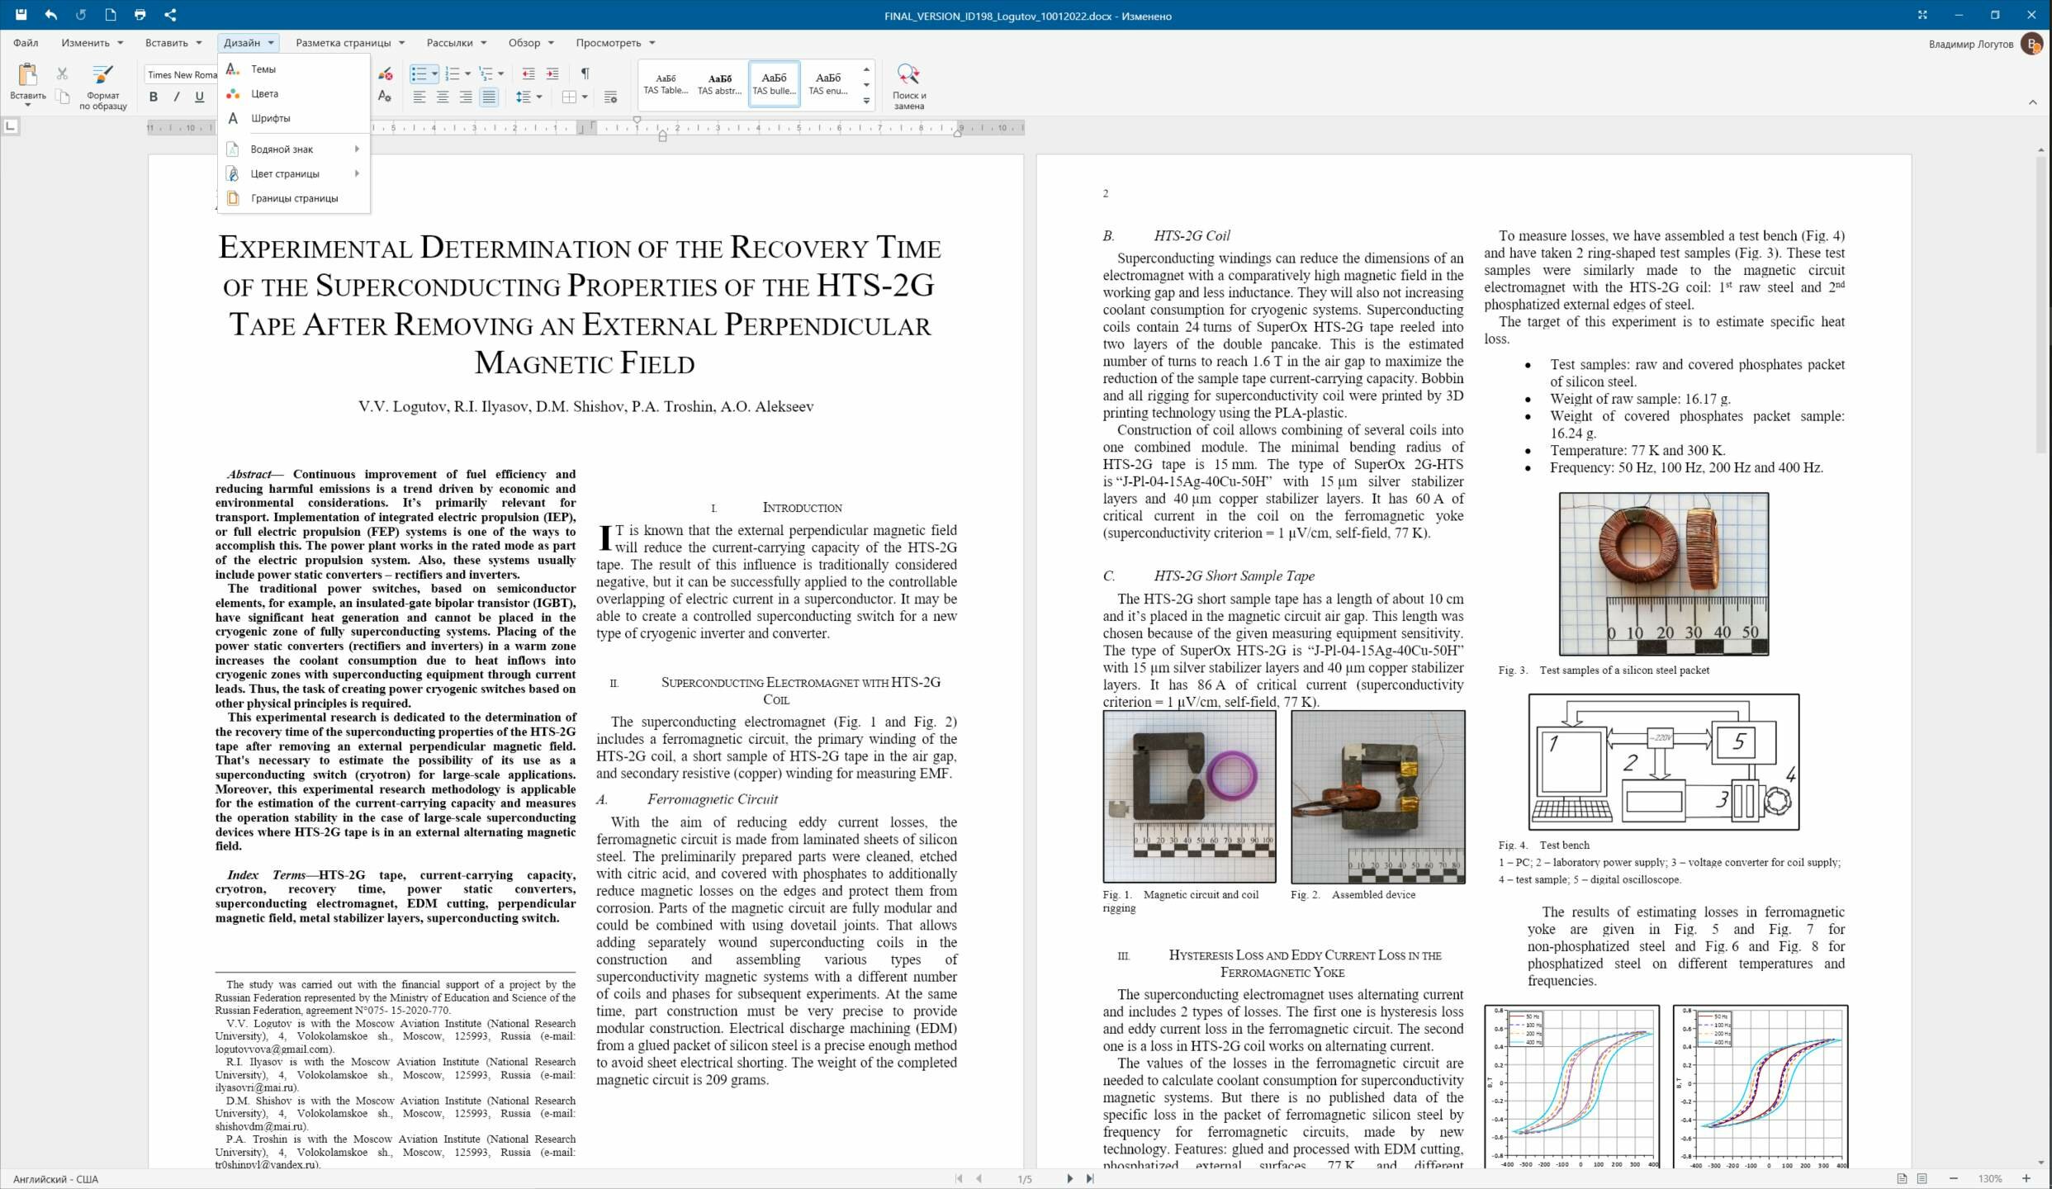Toggle bulleted list
The width and height of the screenshot is (2052, 1189).
[419, 73]
